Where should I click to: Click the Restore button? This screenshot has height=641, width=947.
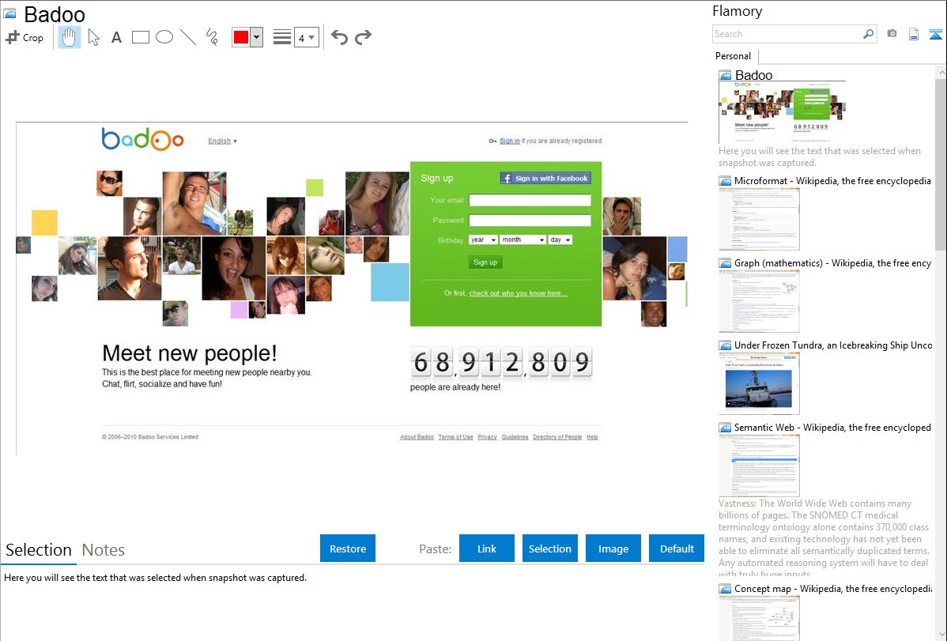(x=348, y=549)
